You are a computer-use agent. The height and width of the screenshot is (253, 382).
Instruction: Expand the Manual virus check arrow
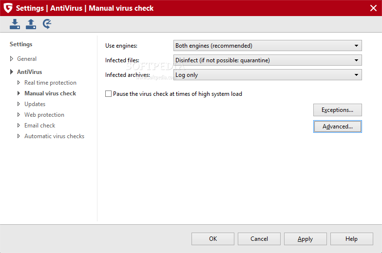click(19, 93)
